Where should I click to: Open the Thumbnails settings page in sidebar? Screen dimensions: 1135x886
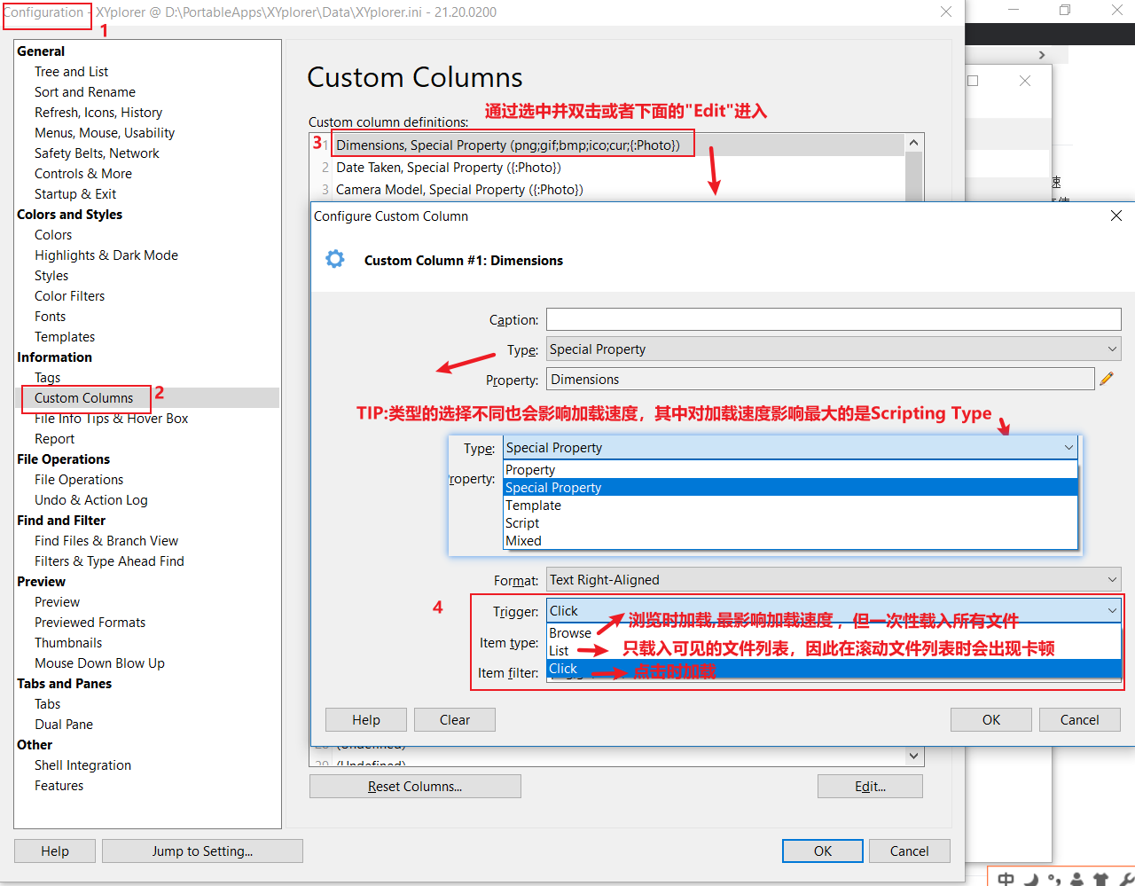coord(68,642)
